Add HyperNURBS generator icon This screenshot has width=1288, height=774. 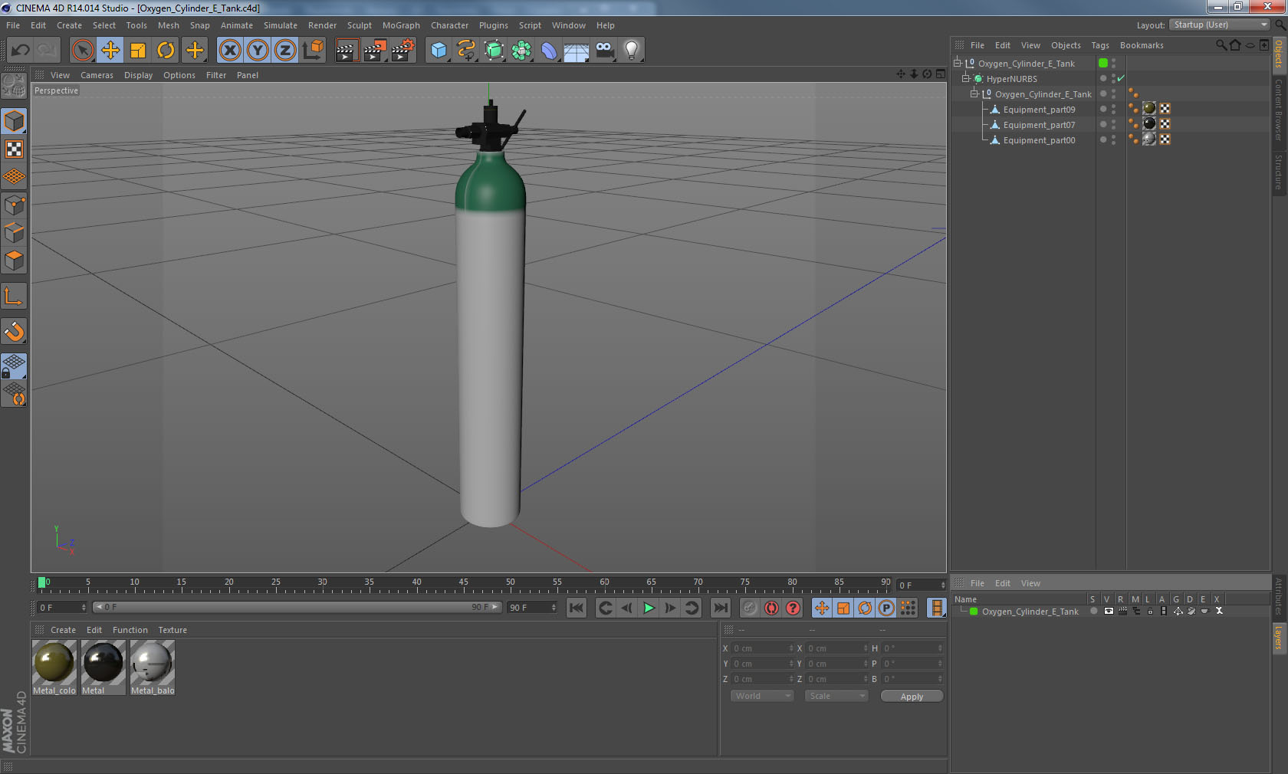click(494, 51)
